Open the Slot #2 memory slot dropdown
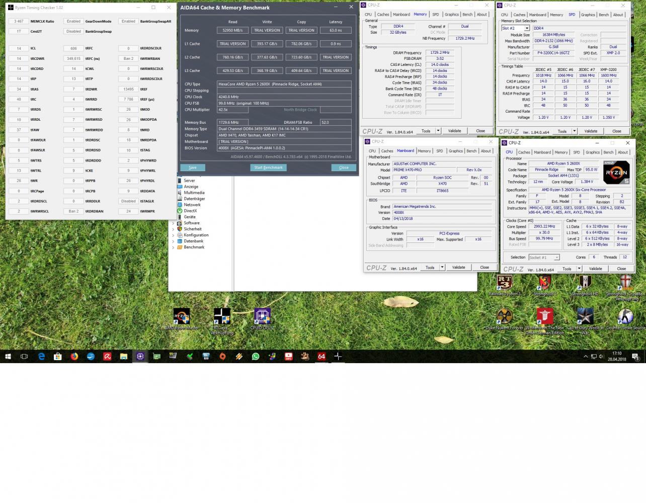This screenshot has width=646, height=503. tap(515, 28)
